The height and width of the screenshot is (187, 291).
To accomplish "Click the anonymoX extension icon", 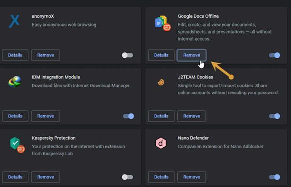I will [x=15, y=20].
